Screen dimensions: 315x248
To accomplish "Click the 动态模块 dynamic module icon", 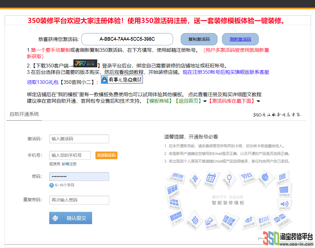I will tap(193, 221).
